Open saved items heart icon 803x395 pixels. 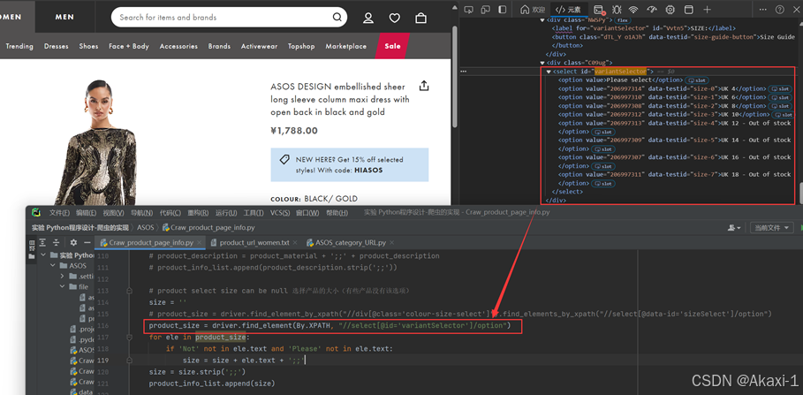(x=394, y=18)
